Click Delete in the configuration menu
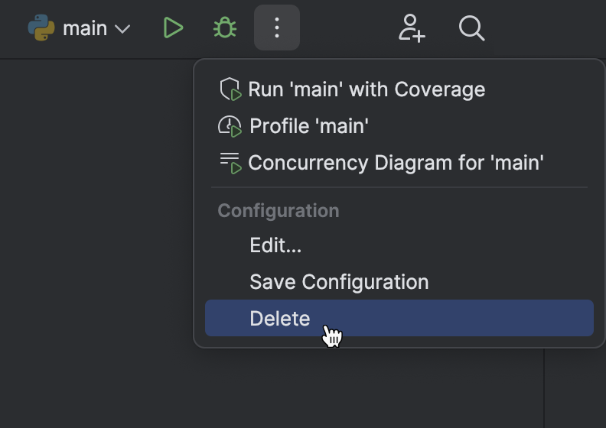 click(280, 319)
